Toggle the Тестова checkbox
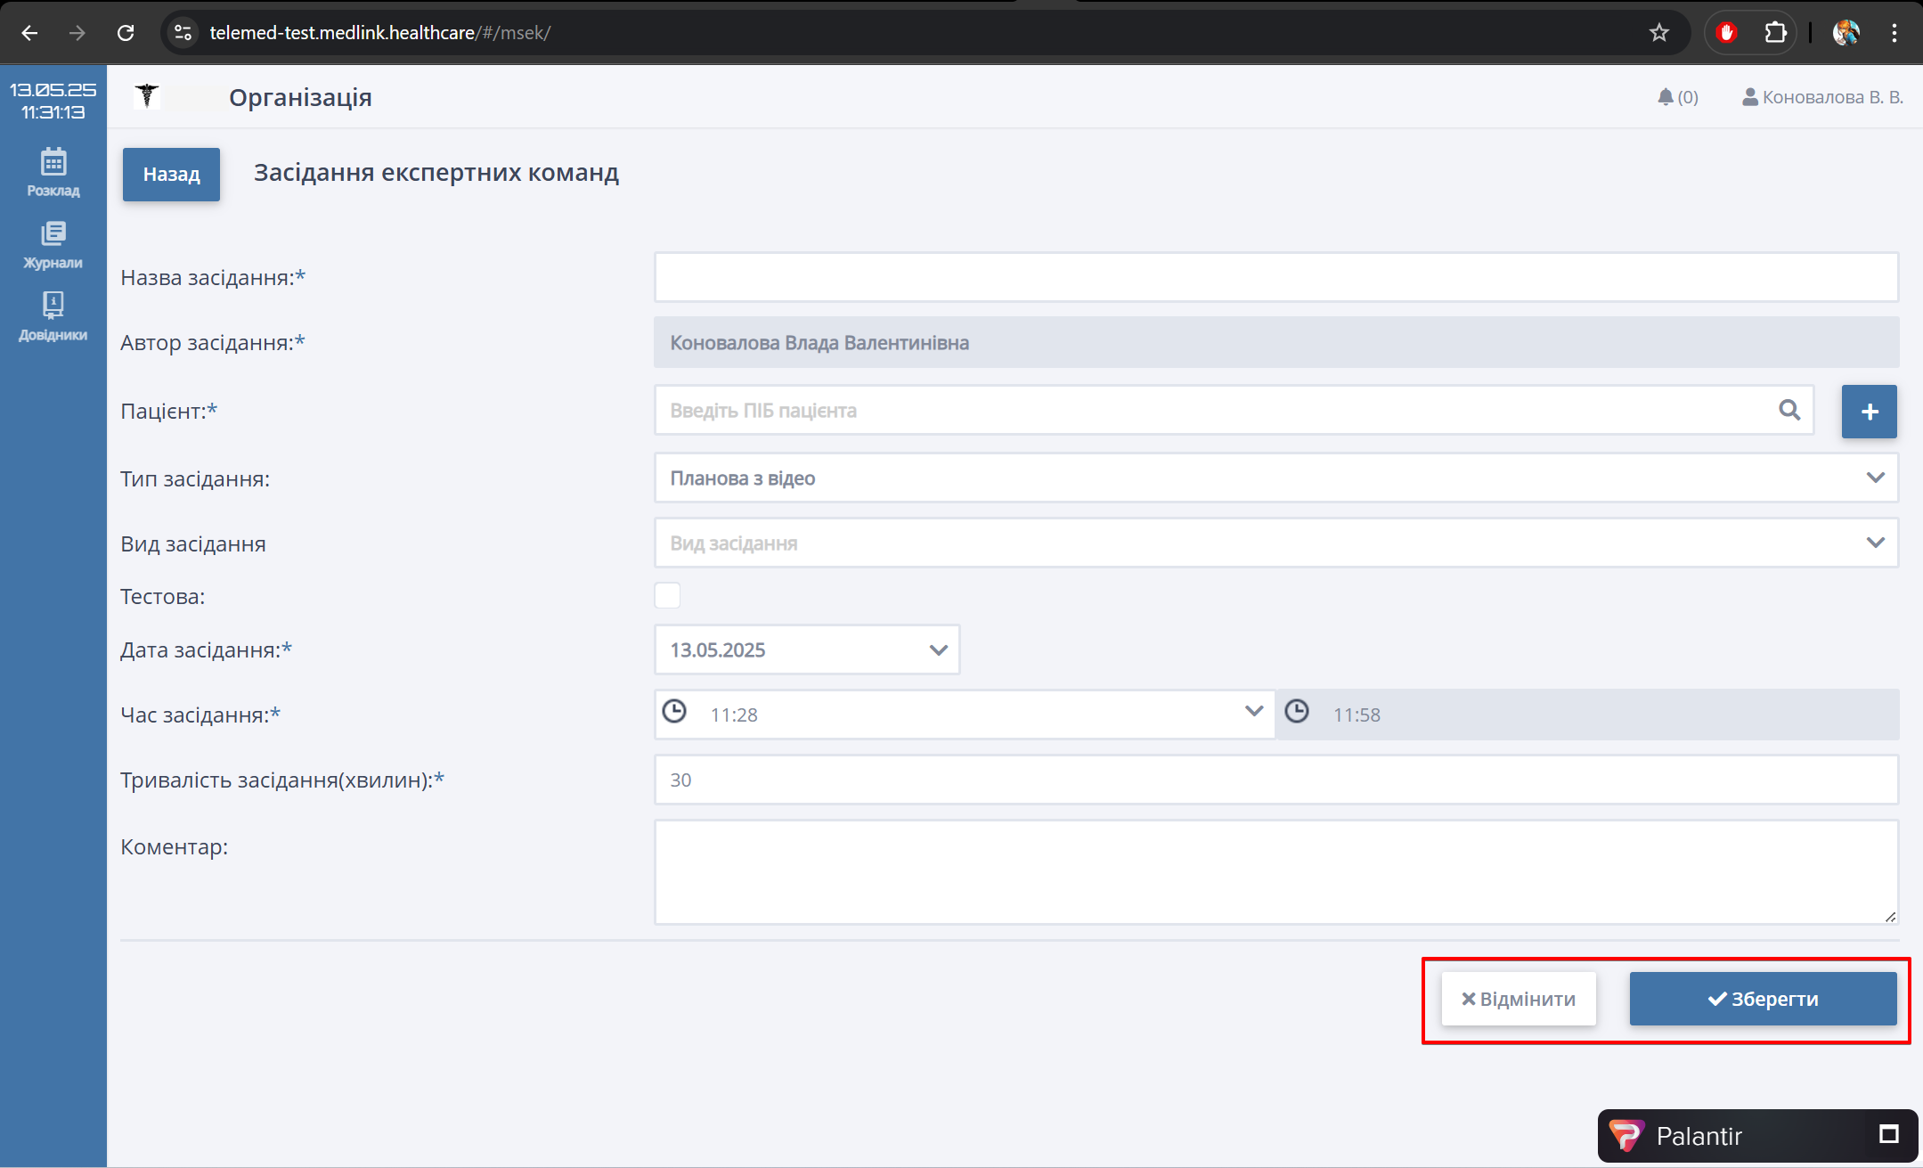The image size is (1923, 1168). 667,595
